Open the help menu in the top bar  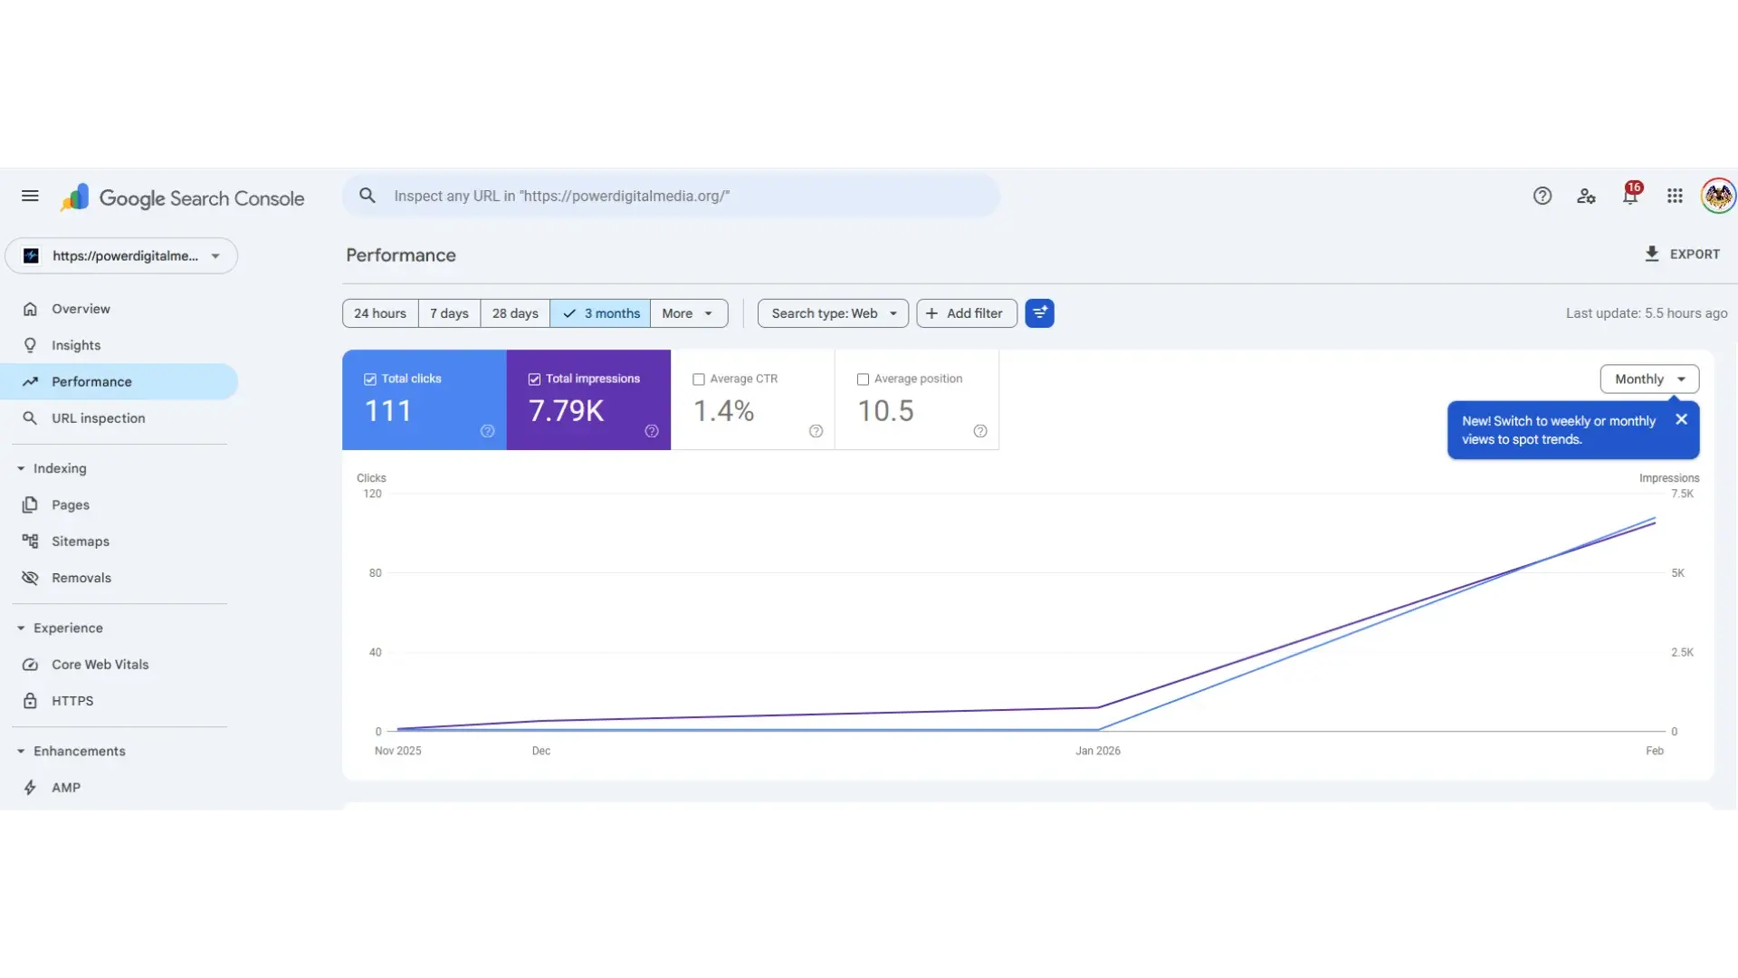click(1542, 196)
